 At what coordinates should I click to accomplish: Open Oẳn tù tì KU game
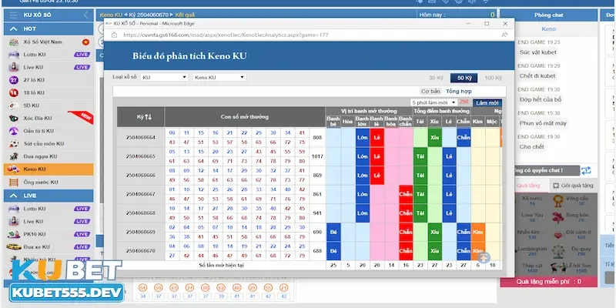[49, 131]
